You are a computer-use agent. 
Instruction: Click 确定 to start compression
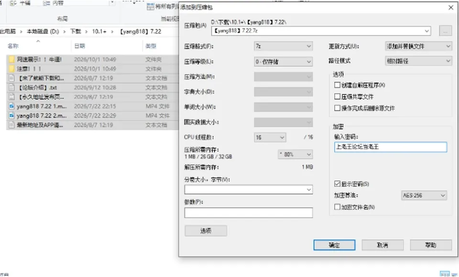tap(334, 245)
